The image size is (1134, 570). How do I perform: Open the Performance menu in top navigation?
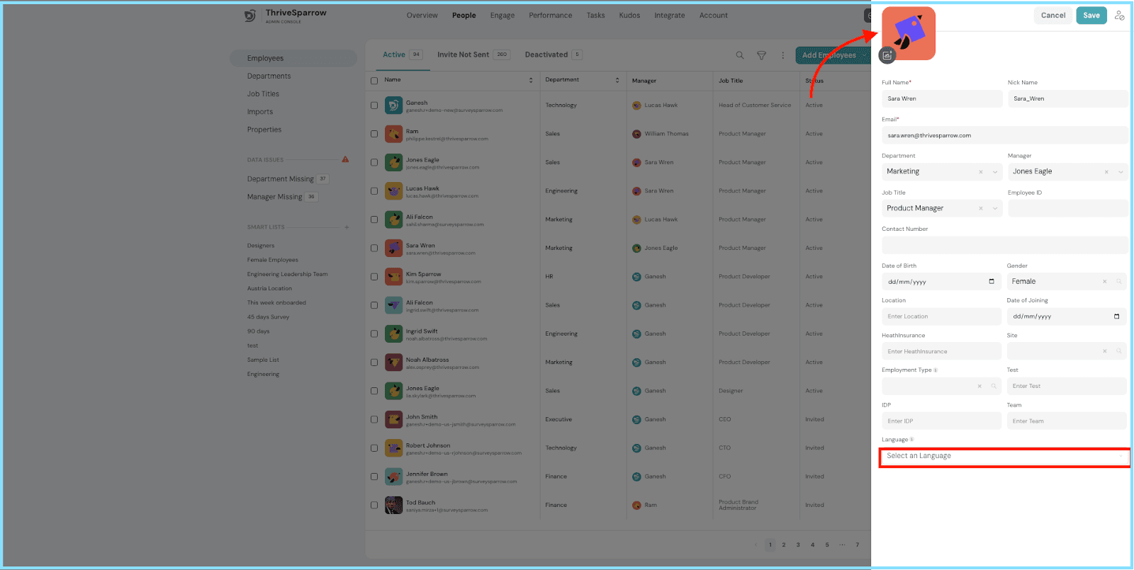pyautogui.click(x=551, y=16)
